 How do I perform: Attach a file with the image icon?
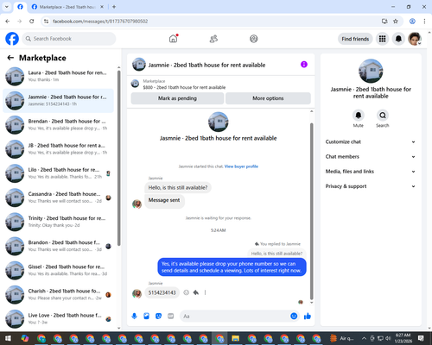147,317
